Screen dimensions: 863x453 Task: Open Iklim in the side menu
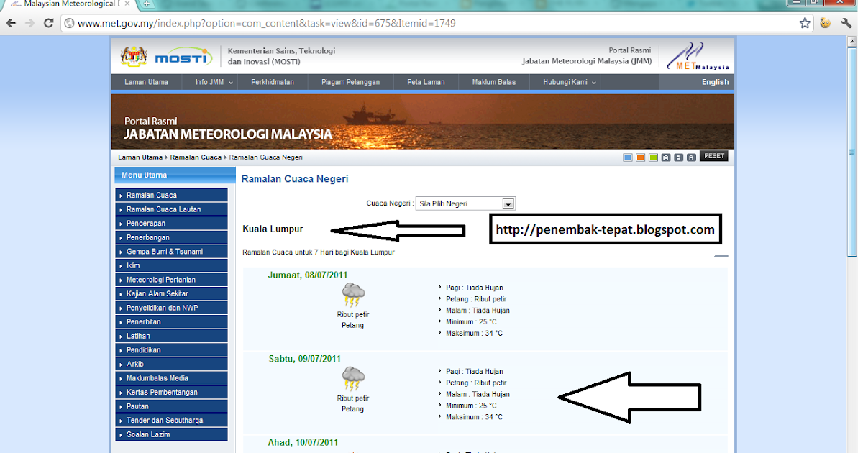(x=171, y=265)
